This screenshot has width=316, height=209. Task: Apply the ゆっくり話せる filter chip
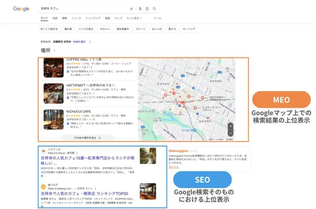[x=49, y=29]
